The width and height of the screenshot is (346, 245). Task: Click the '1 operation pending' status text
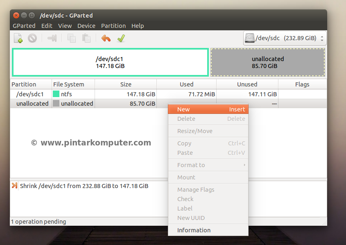(38, 221)
